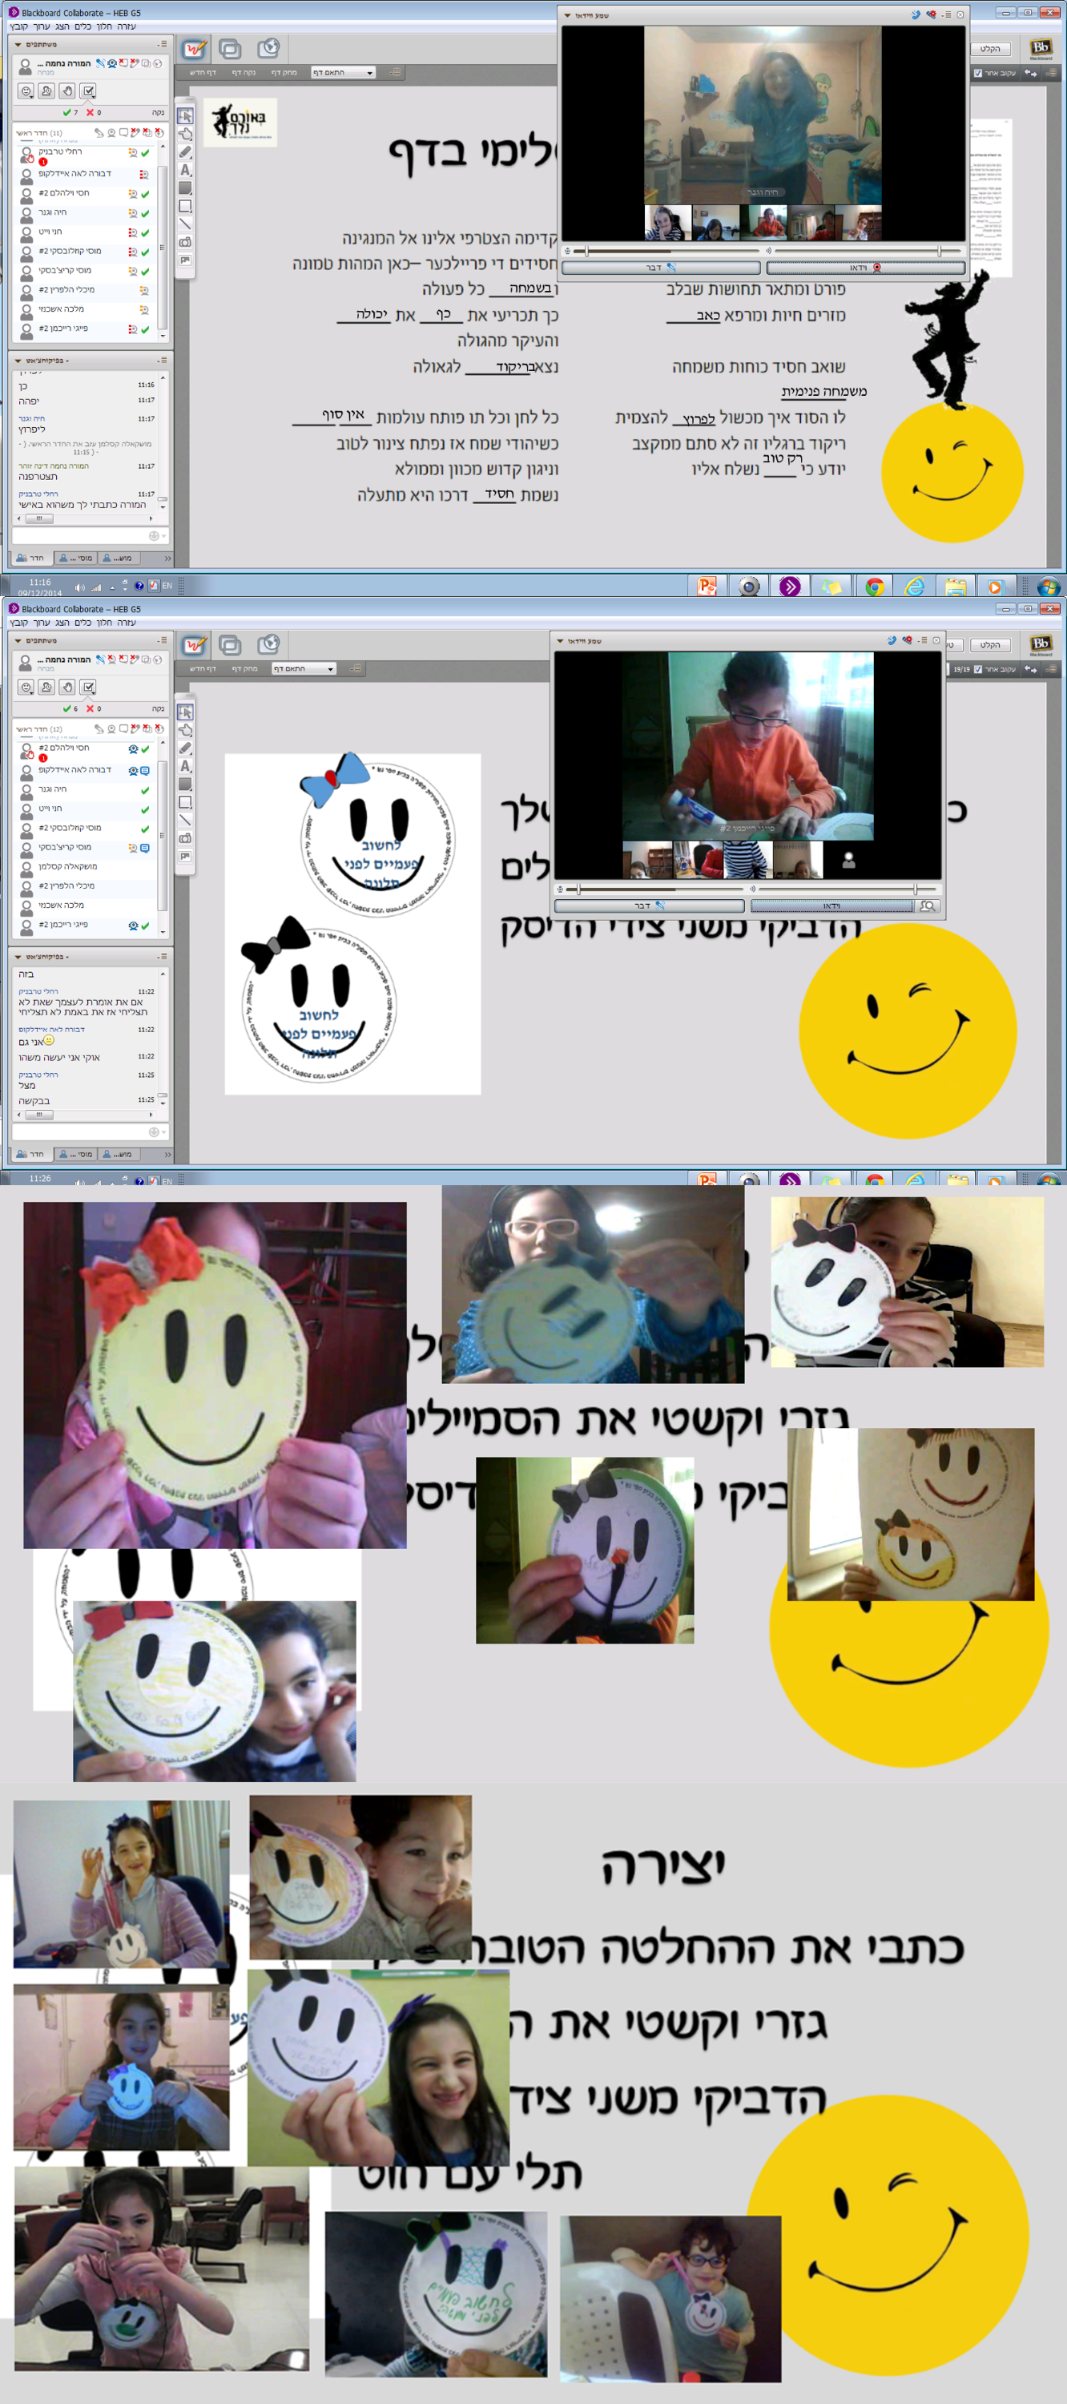The width and height of the screenshot is (1067, 2404).
Task: Open Application Sharing mode in lower window
Action: [231, 645]
